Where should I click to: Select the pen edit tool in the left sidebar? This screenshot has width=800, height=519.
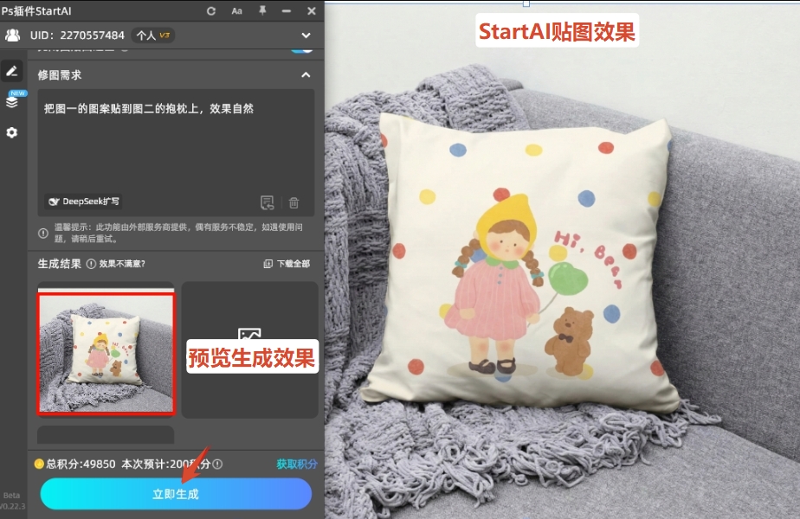[x=12, y=71]
